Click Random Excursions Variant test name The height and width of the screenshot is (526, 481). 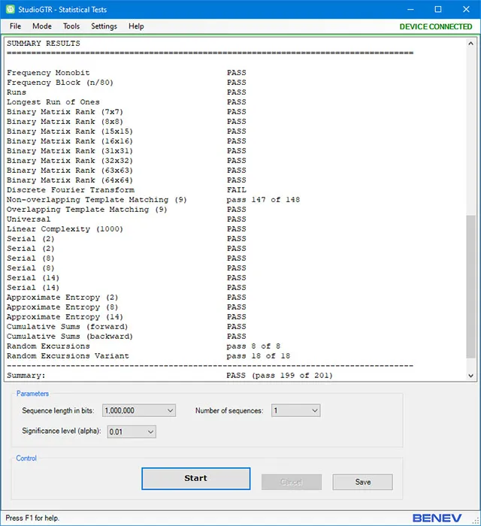pos(68,355)
